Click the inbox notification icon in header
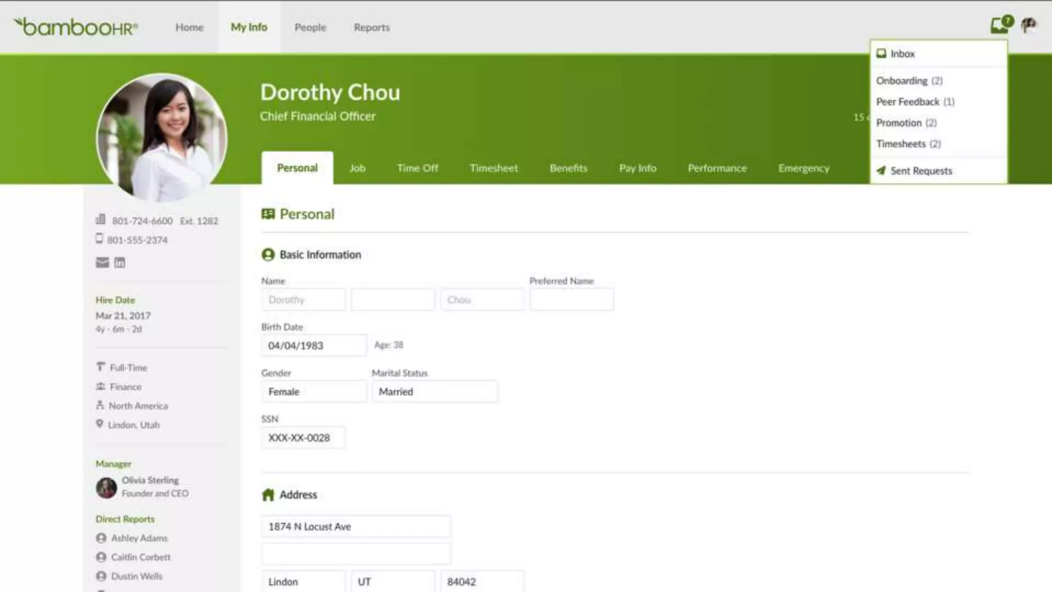The image size is (1052, 592). 1000,25
